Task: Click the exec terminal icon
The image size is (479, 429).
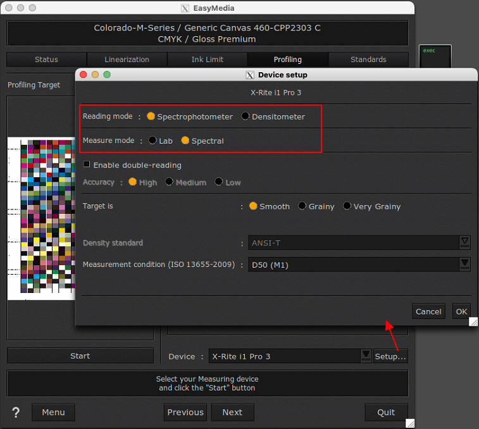Action: pos(435,57)
